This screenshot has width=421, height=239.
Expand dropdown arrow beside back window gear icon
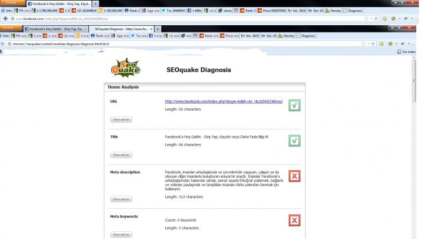point(399,19)
